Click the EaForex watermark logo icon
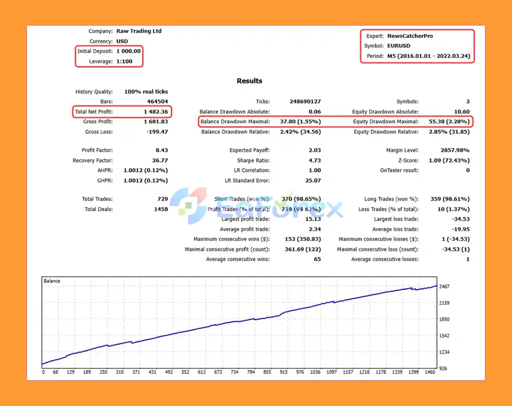 click(x=189, y=205)
